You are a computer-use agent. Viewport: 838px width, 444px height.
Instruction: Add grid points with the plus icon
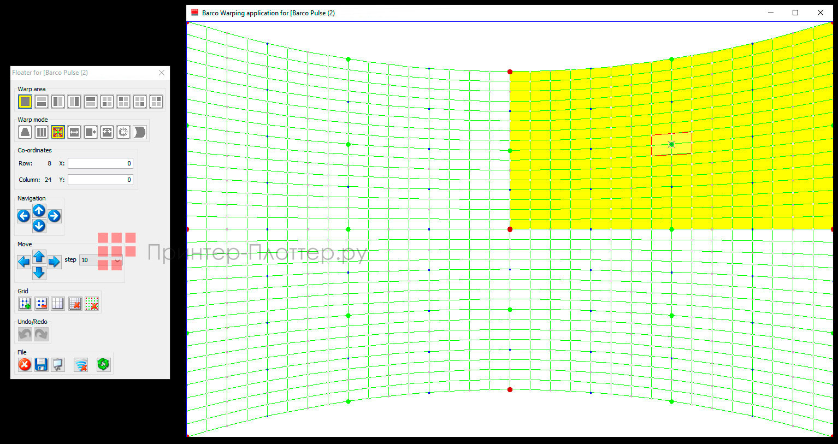[x=25, y=304]
